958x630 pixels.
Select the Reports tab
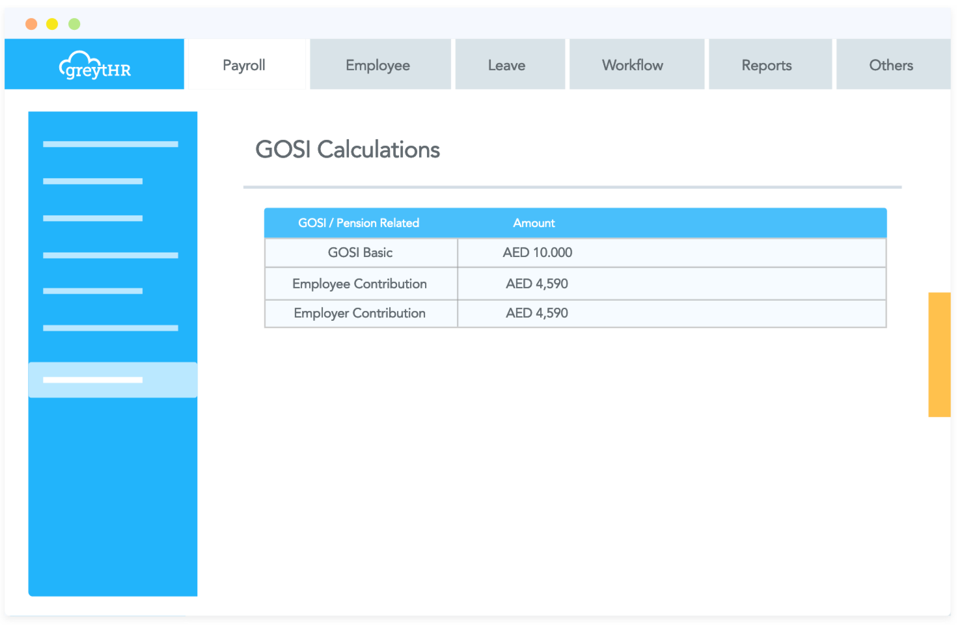pyautogui.click(x=770, y=64)
